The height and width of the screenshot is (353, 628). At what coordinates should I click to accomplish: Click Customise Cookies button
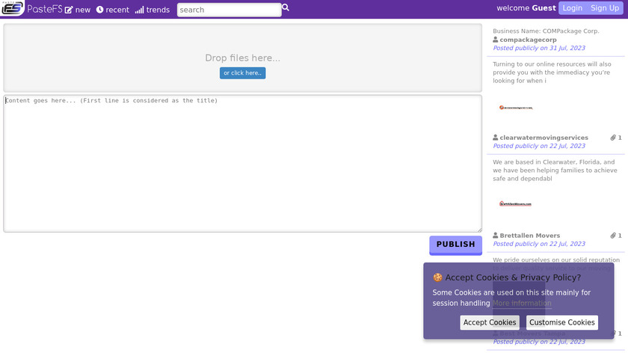562,322
